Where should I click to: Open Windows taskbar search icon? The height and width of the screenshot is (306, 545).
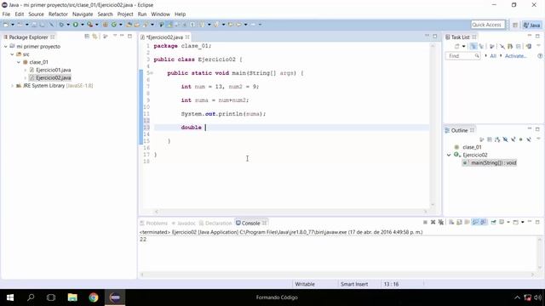[x=31, y=297]
